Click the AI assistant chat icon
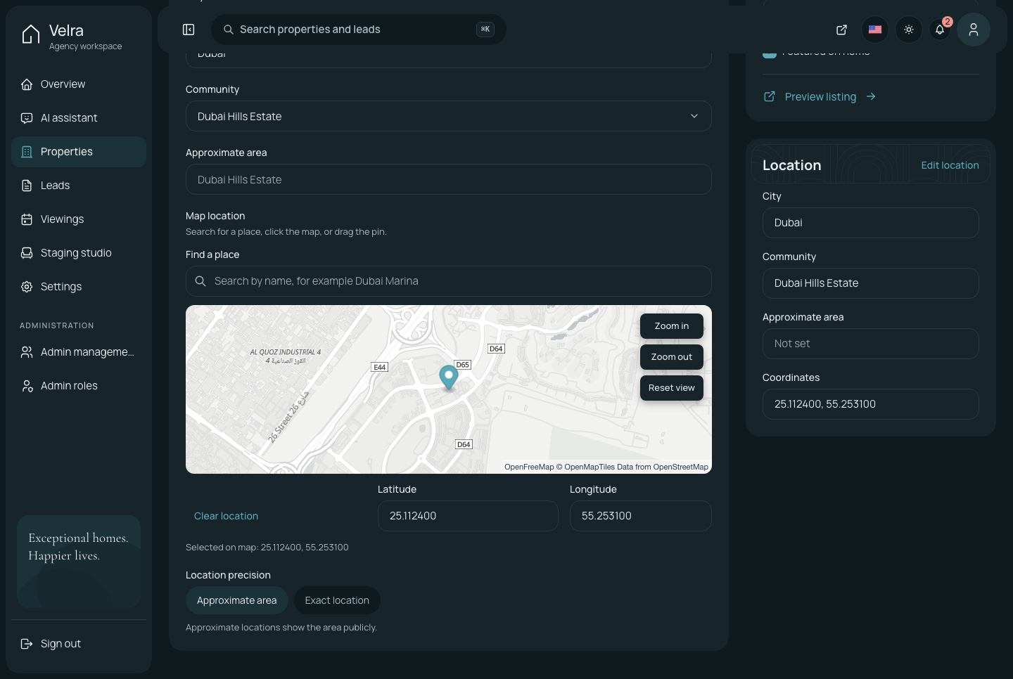 pos(27,118)
